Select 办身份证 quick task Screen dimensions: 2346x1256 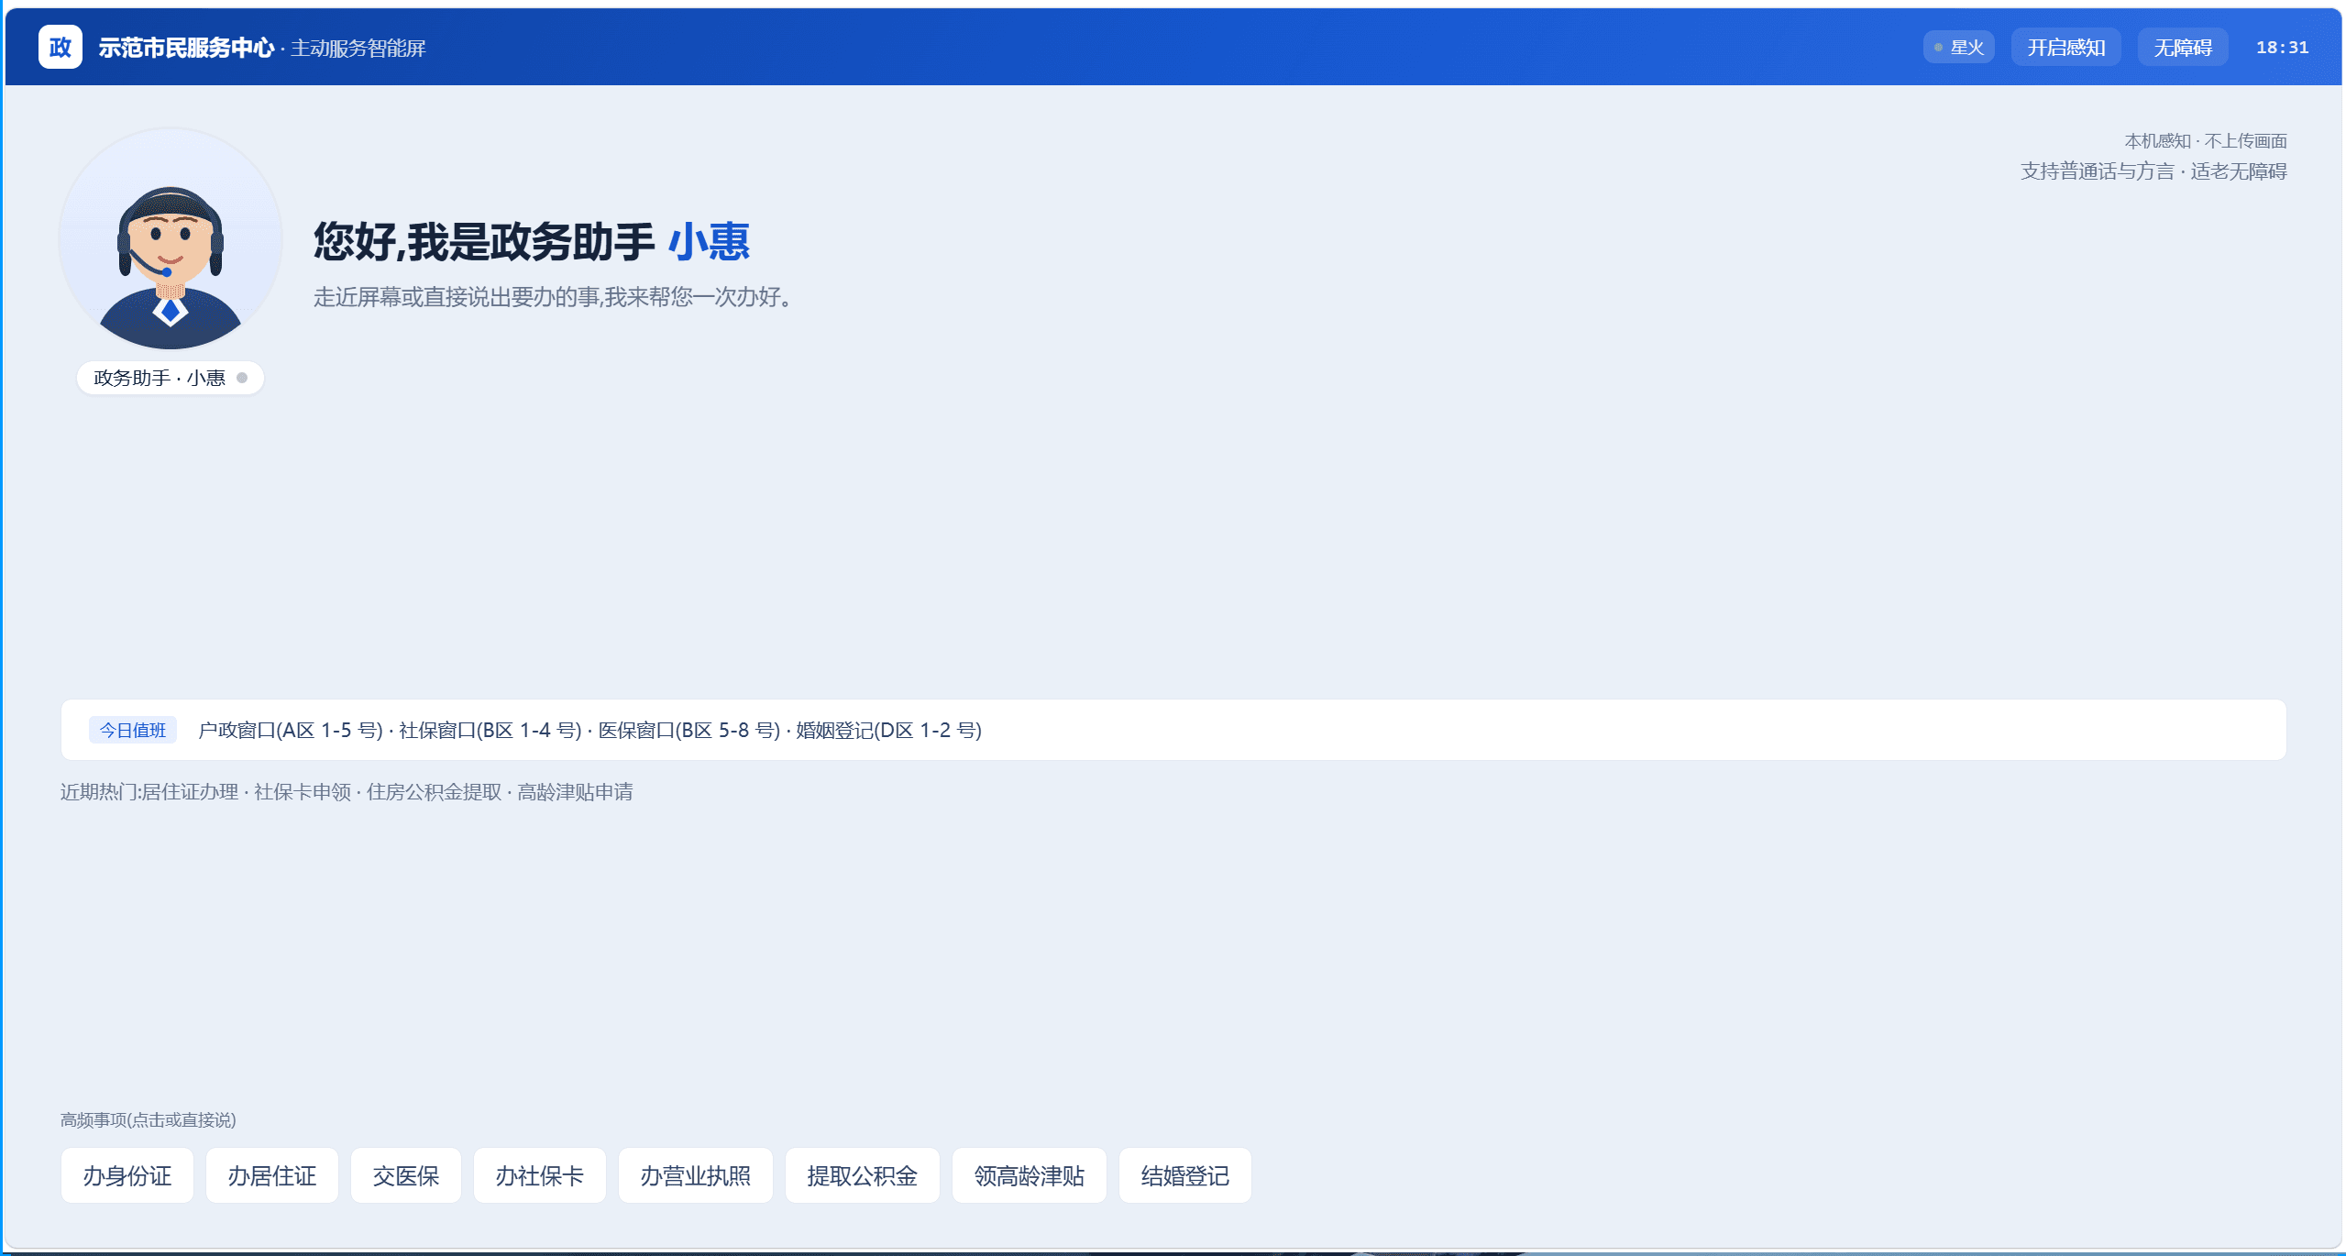tap(127, 1175)
